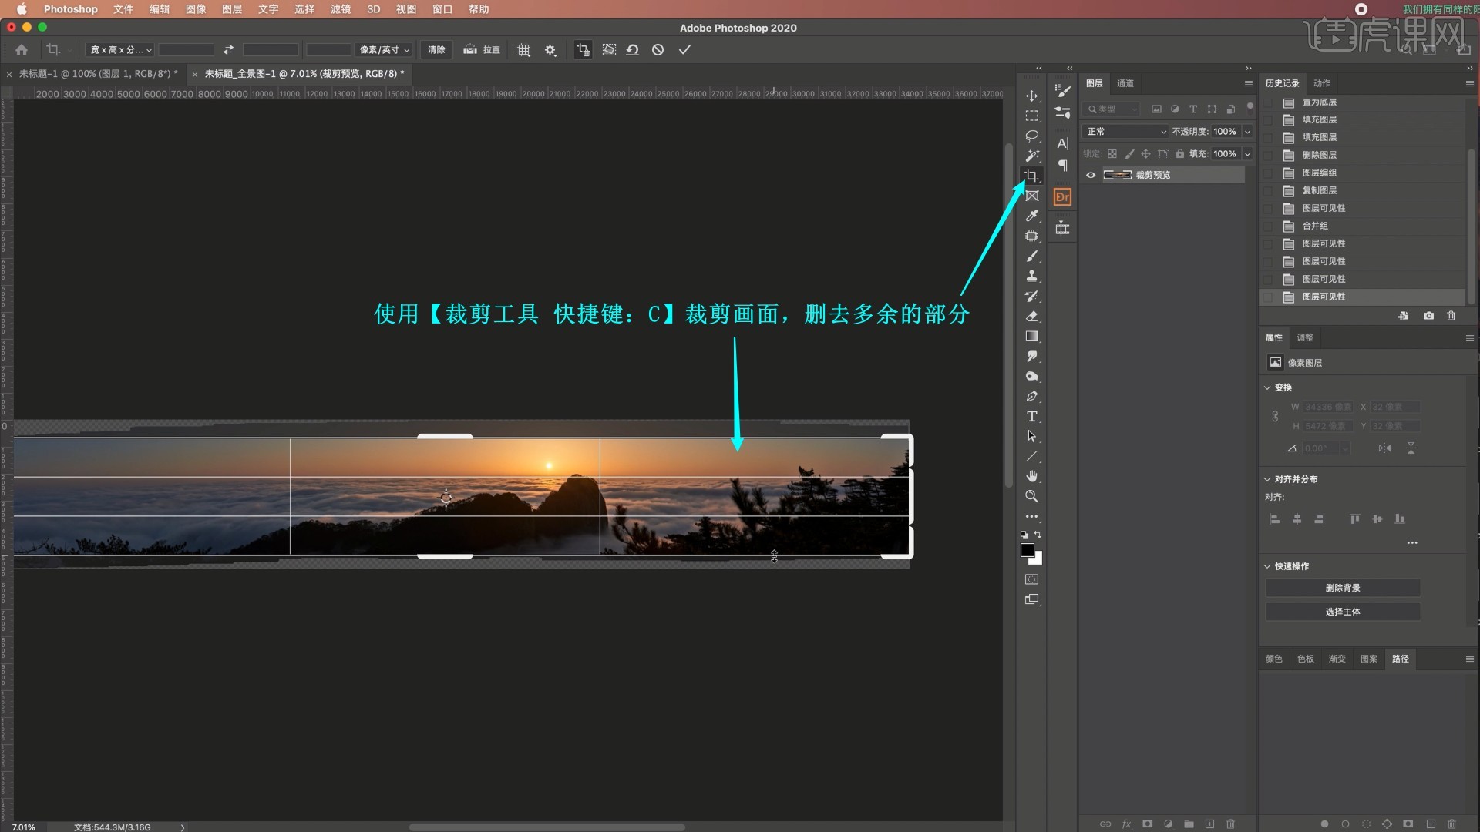Click 选择主体 quick action button
This screenshot has width=1480, height=832.
1343,612
